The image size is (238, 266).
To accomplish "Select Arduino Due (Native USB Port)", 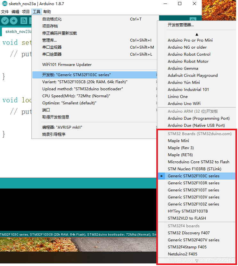I will coord(197,125).
